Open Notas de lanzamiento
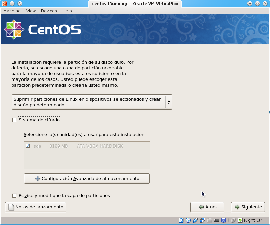The width and height of the screenshot is (270, 225). tap(36, 207)
